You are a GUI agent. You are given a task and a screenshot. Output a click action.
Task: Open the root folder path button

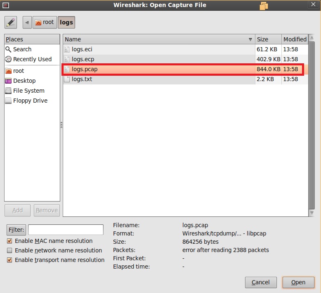pos(45,22)
